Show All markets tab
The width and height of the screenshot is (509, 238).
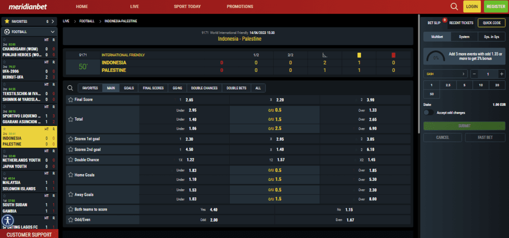tap(258, 88)
